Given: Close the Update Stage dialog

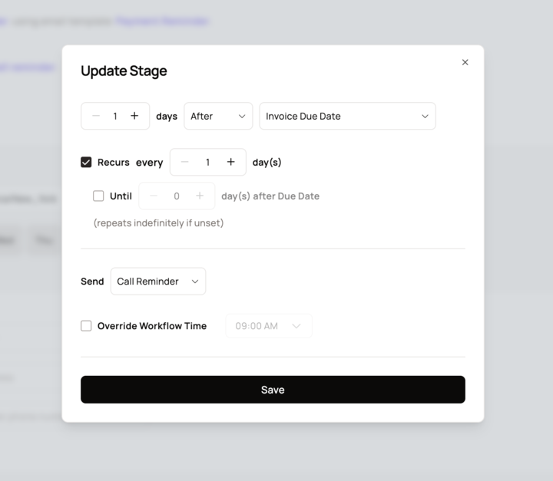Looking at the screenshot, I should click(x=465, y=62).
